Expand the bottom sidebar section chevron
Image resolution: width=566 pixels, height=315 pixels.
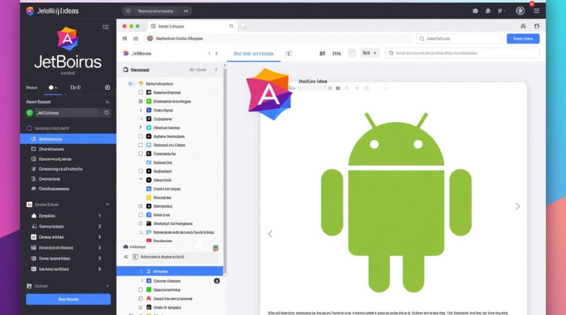tap(107, 286)
